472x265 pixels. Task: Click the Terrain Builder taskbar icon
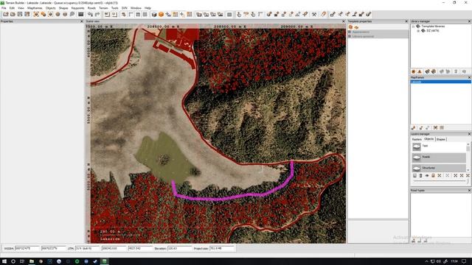click(x=105, y=261)
